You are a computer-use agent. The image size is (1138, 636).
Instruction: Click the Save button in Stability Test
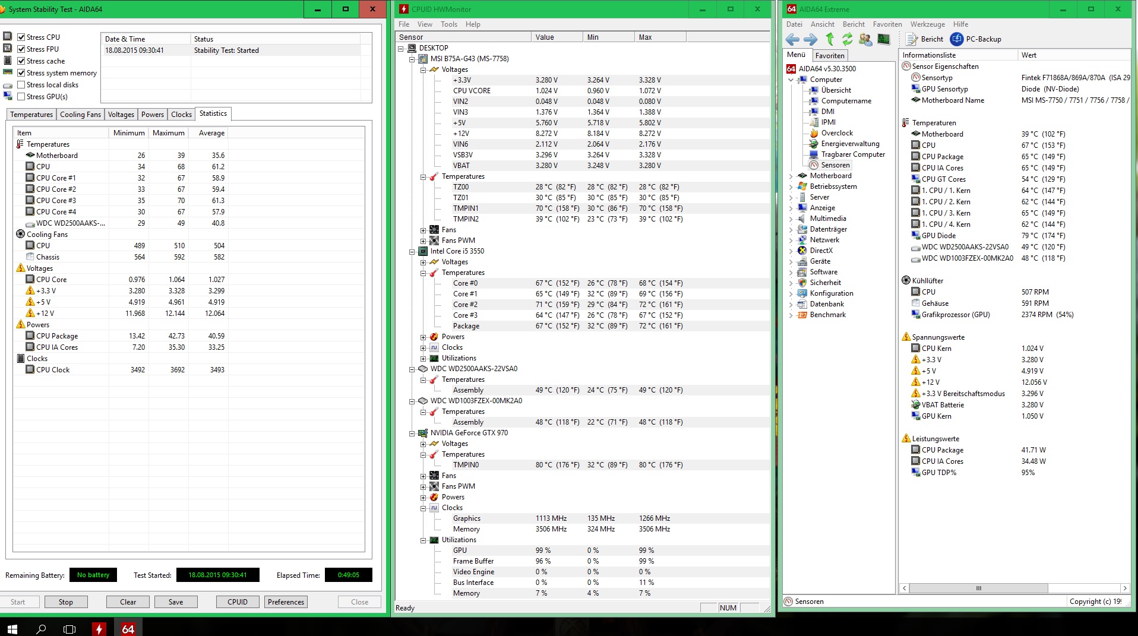[x=176, y=602]
